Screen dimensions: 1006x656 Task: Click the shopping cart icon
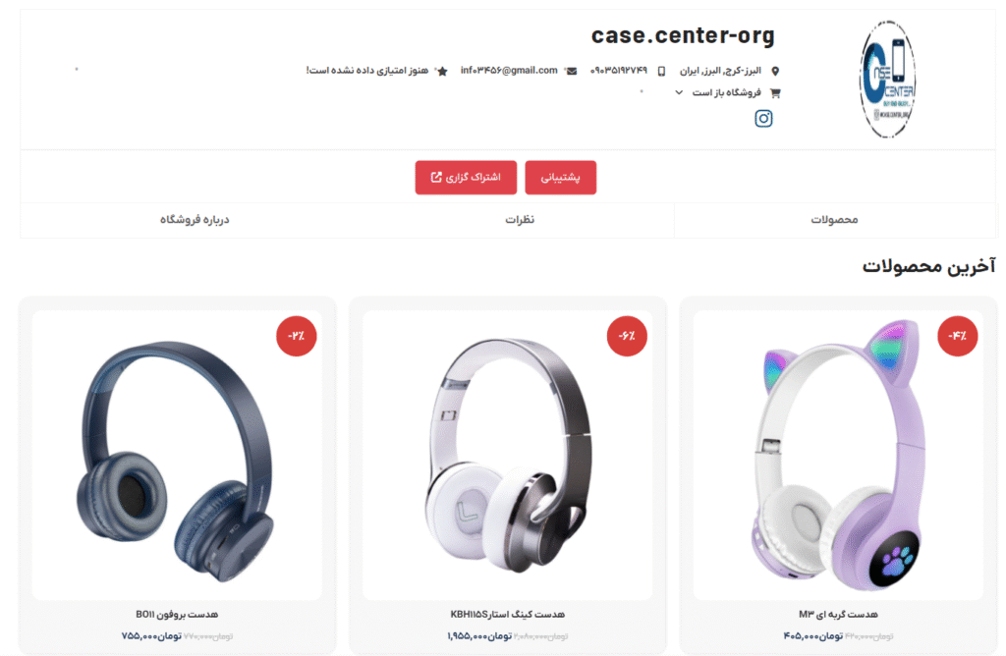(775, 93)
